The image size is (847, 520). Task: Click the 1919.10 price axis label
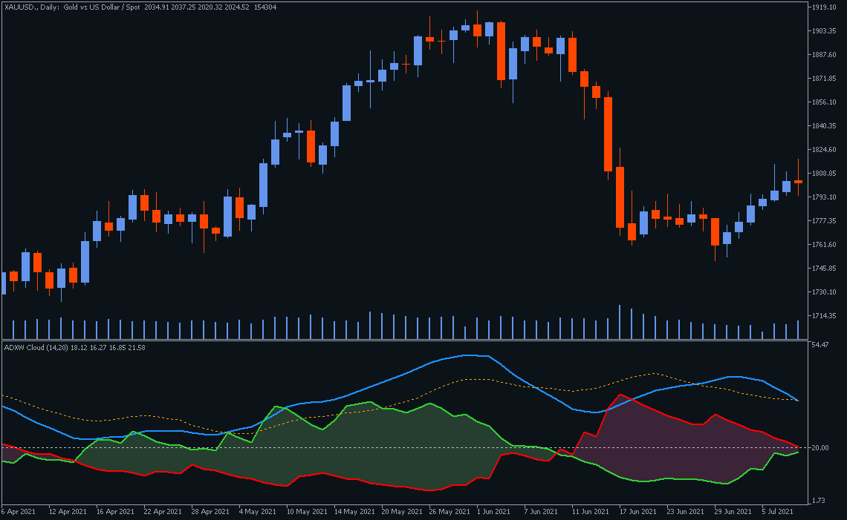click(824, 7)
